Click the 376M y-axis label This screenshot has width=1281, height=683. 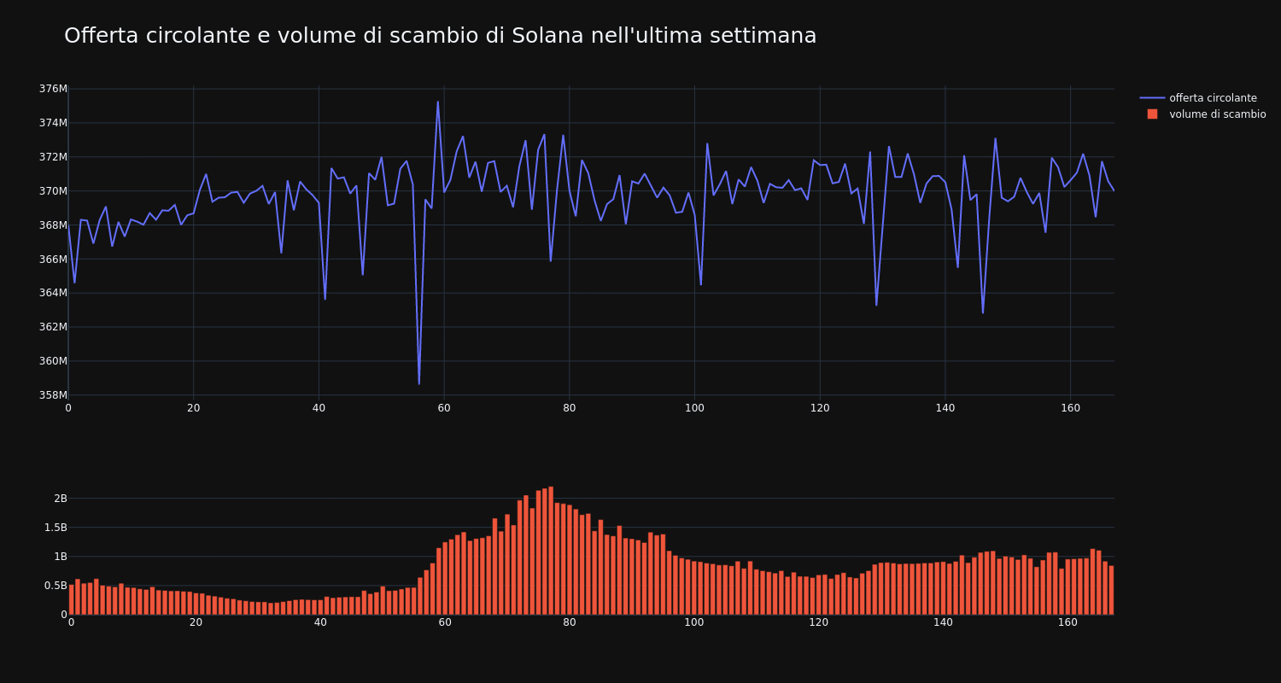point(53,89)
